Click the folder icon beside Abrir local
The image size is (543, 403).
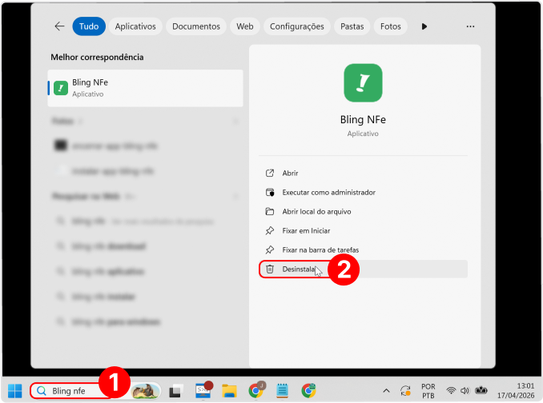click(270, 211)
